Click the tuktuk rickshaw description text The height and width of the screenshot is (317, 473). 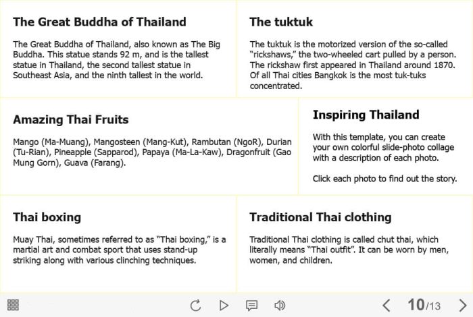[x=353, y=65]
